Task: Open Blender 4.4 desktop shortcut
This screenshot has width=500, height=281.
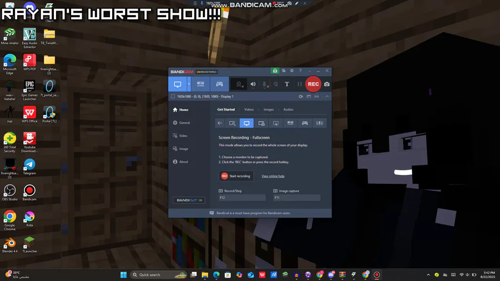Action: 9,245
